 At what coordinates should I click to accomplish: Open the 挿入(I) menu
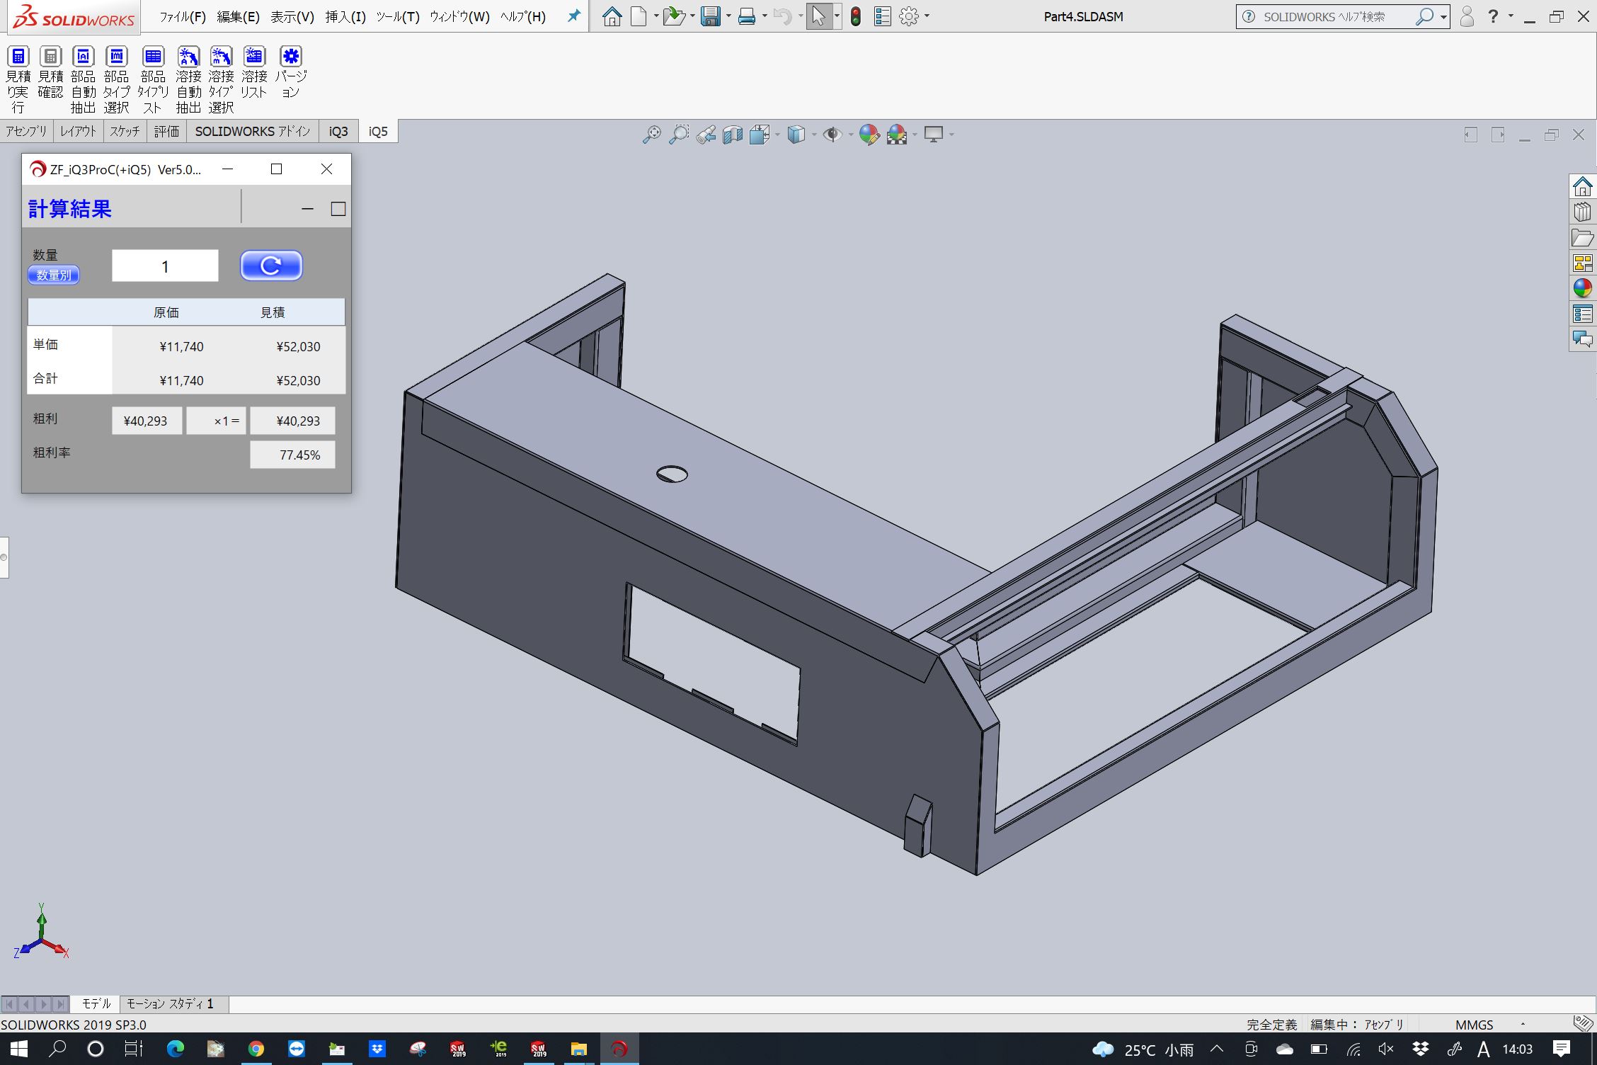(345, 16)
